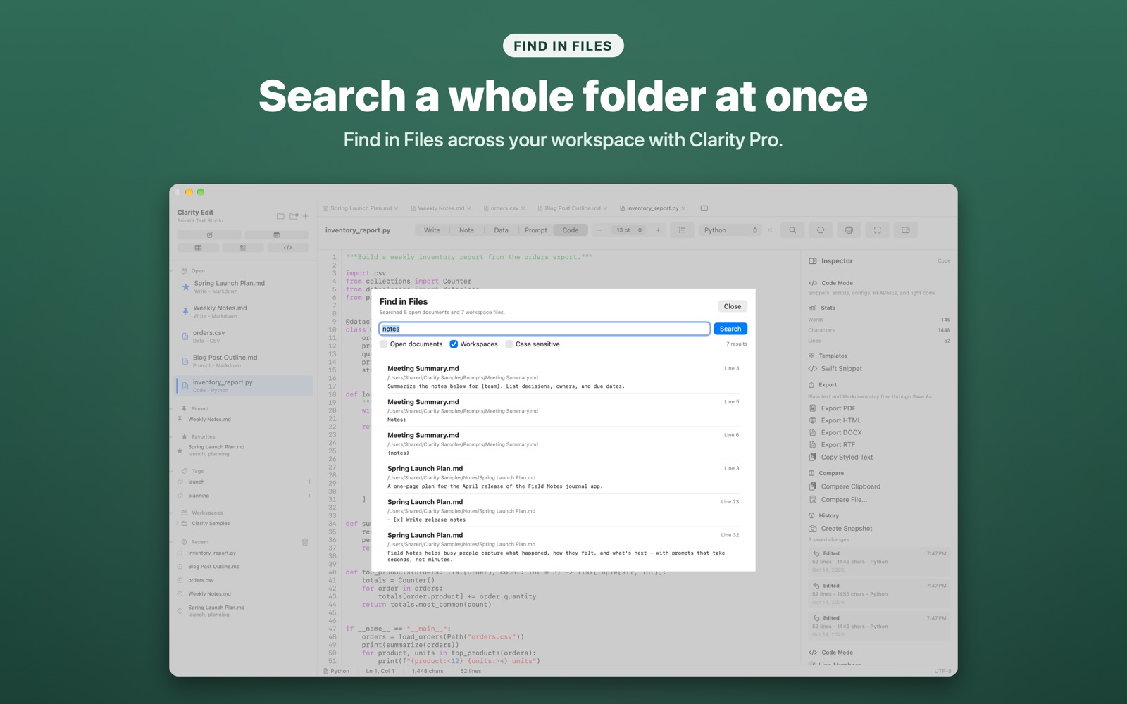
Task: Click the plus icon in sidebar header
Action: 305,216
